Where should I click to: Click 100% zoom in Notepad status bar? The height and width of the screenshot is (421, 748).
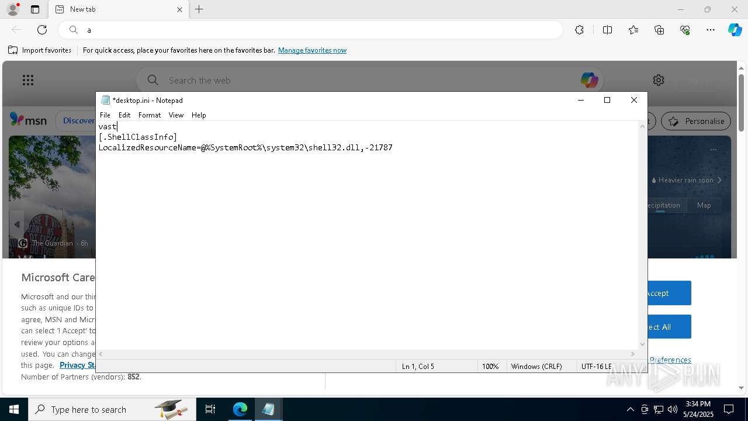point(490,367)
